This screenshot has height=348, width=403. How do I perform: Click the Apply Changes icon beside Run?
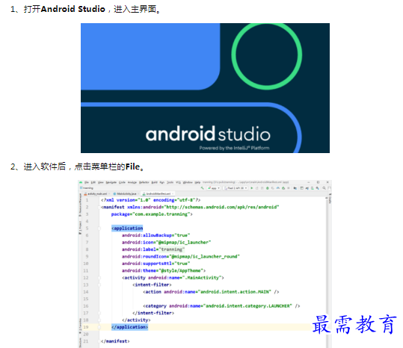(x=257, y=188)
